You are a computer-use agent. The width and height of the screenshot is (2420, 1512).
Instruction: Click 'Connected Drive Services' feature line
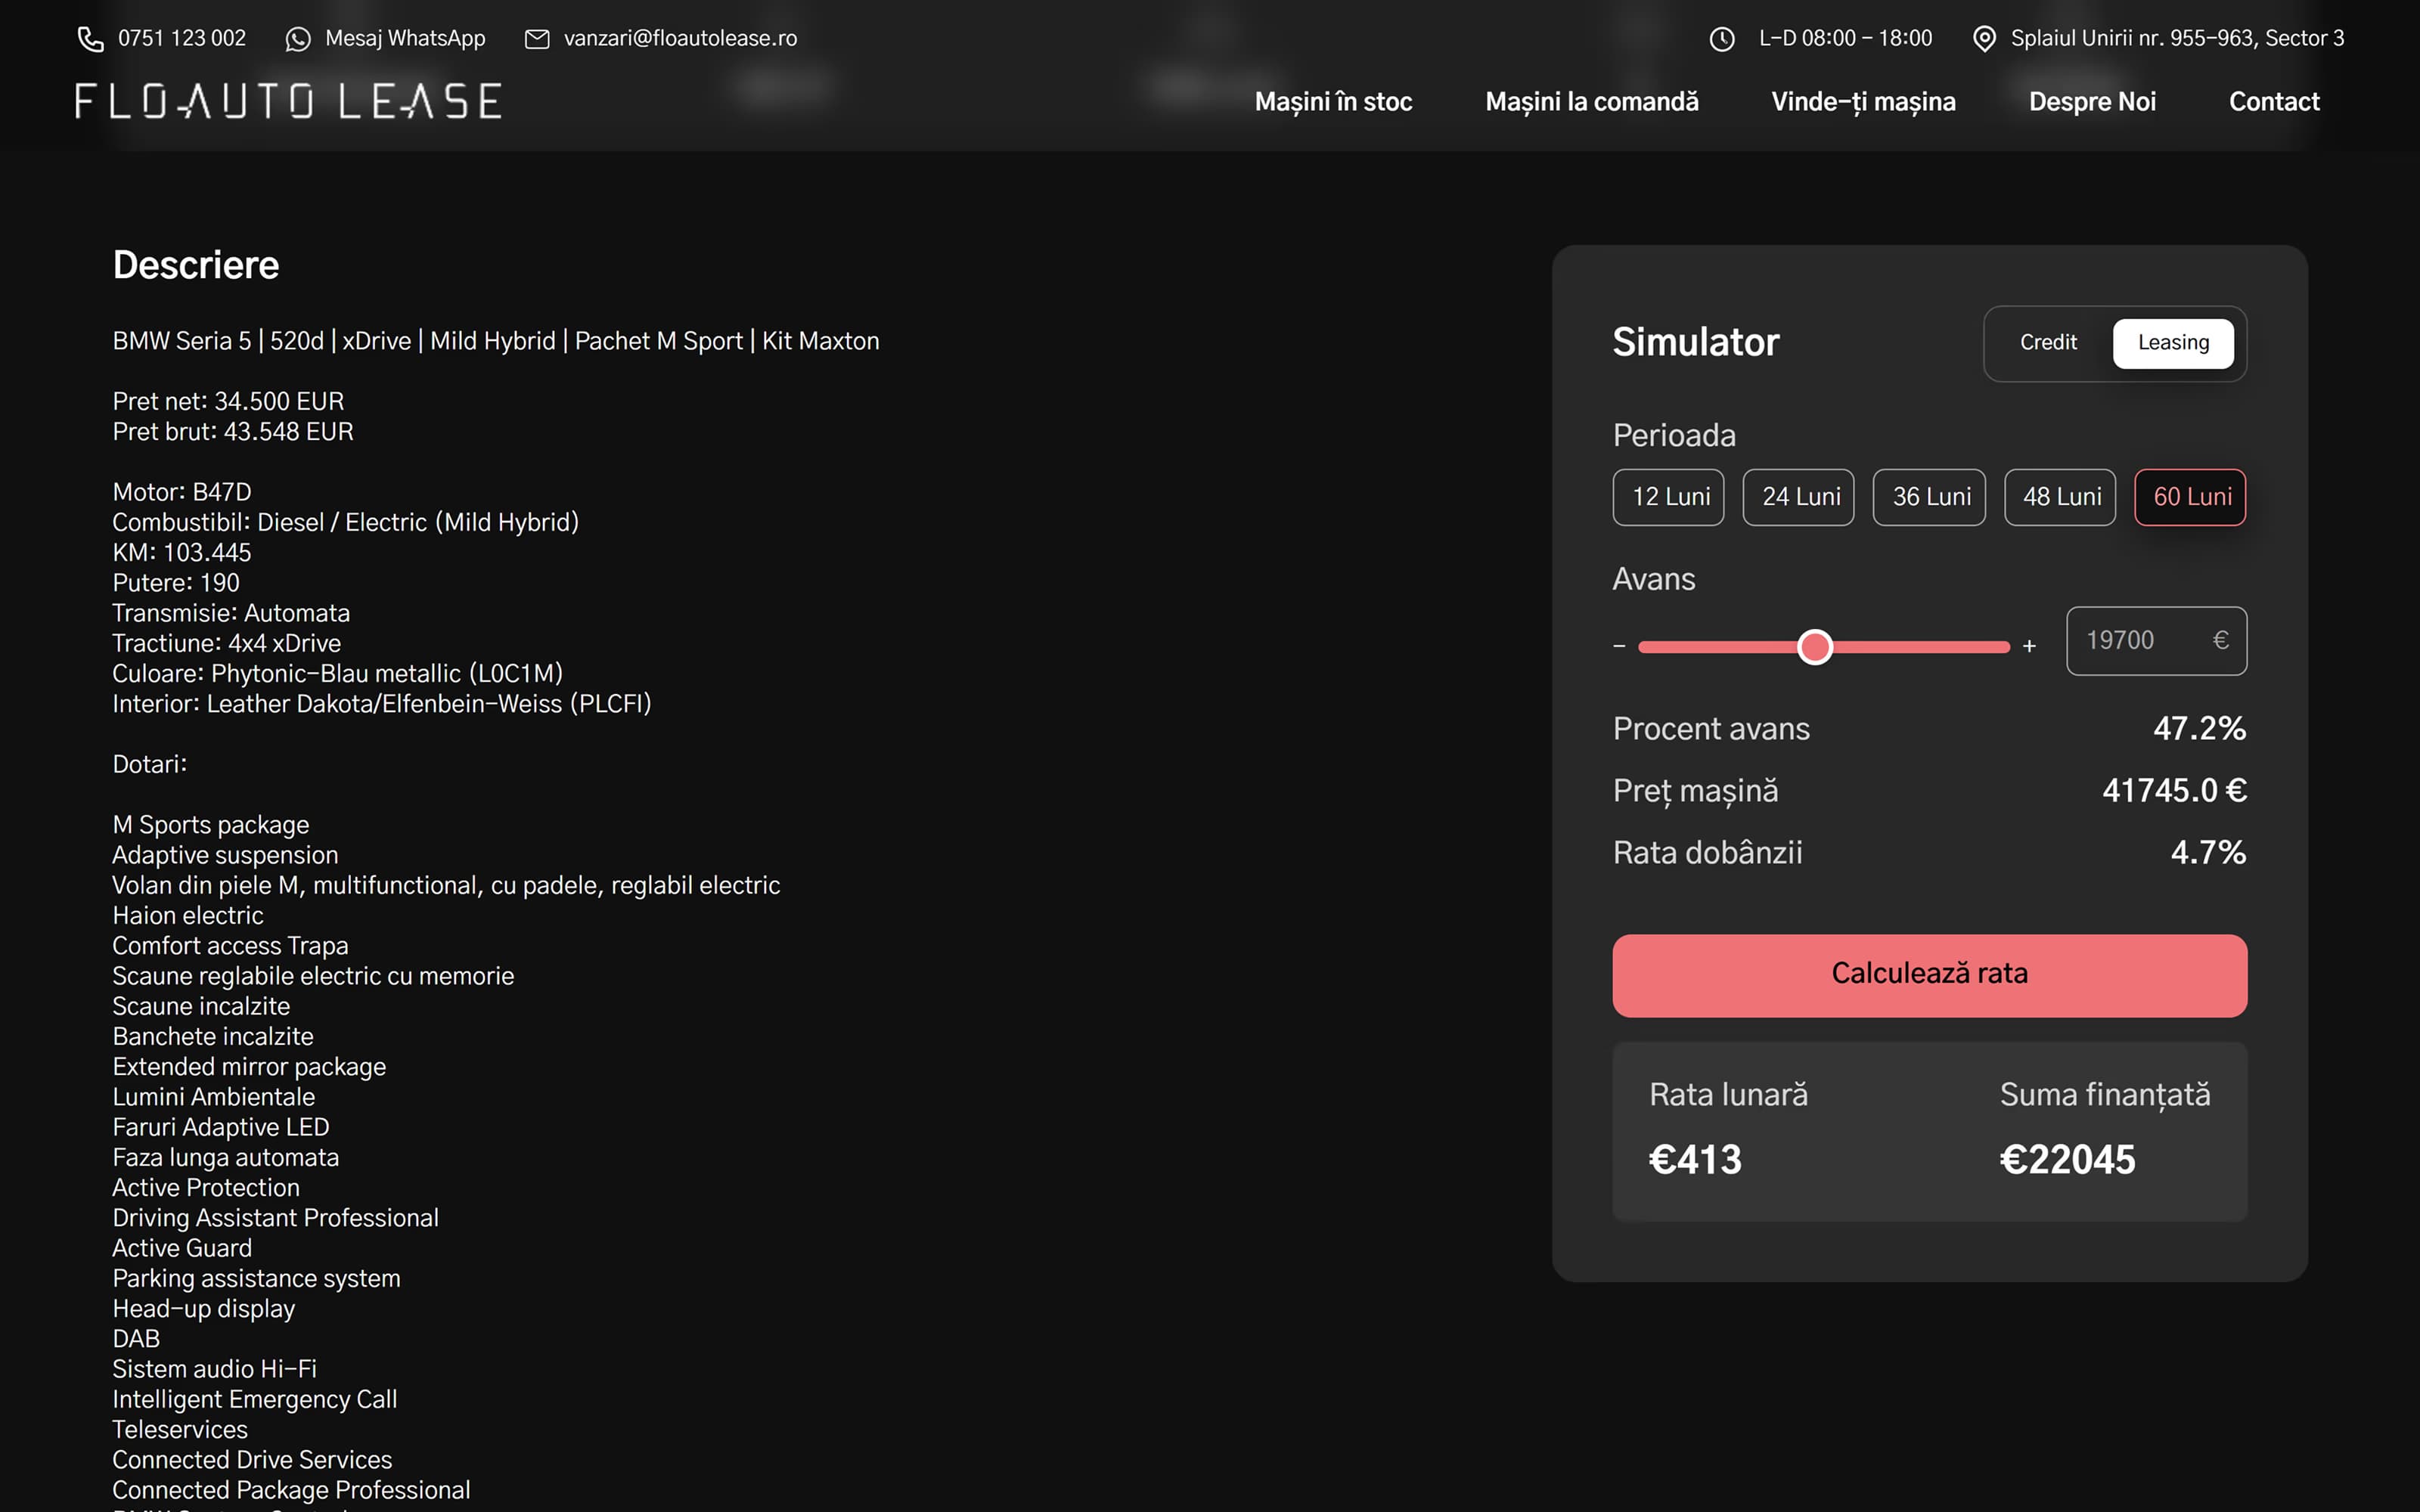pyautogui.click(x=252, y=1460)
